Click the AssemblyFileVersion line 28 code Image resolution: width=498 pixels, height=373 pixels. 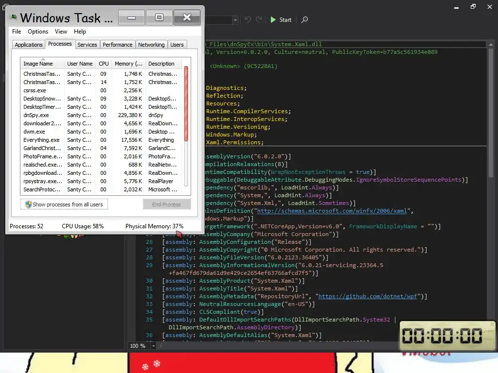click(x=245, y=257)
